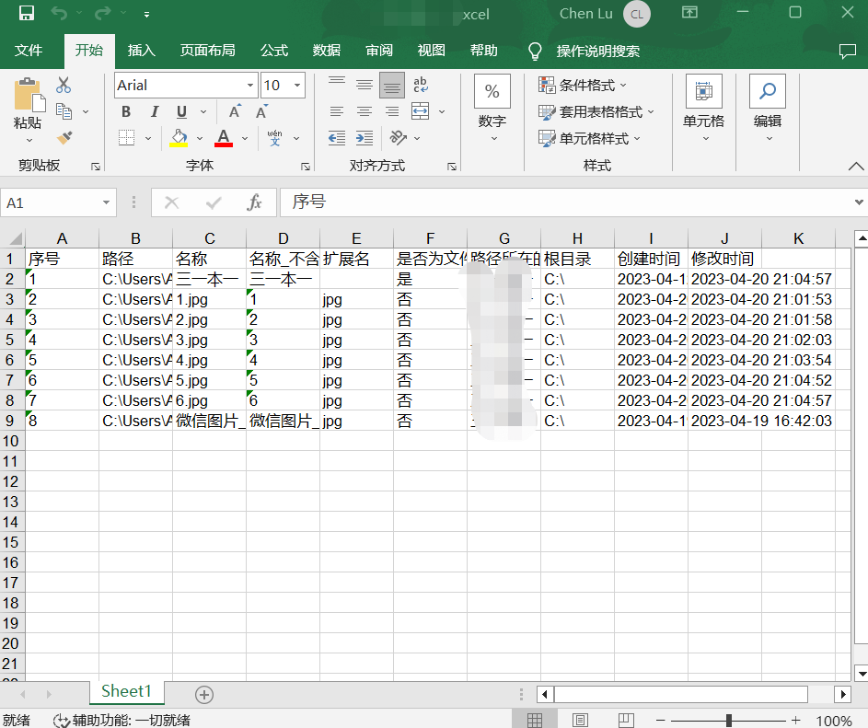Click 编辑 magnifier icon for find options

(x=767, y=92)
